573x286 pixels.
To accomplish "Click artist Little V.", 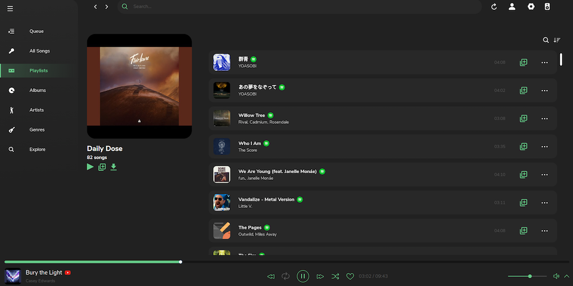I will pos(245,207).
